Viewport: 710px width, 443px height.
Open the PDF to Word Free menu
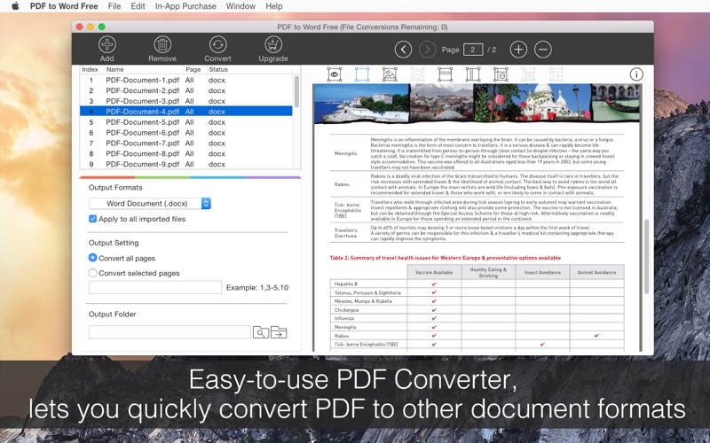[x=64, y=6]
